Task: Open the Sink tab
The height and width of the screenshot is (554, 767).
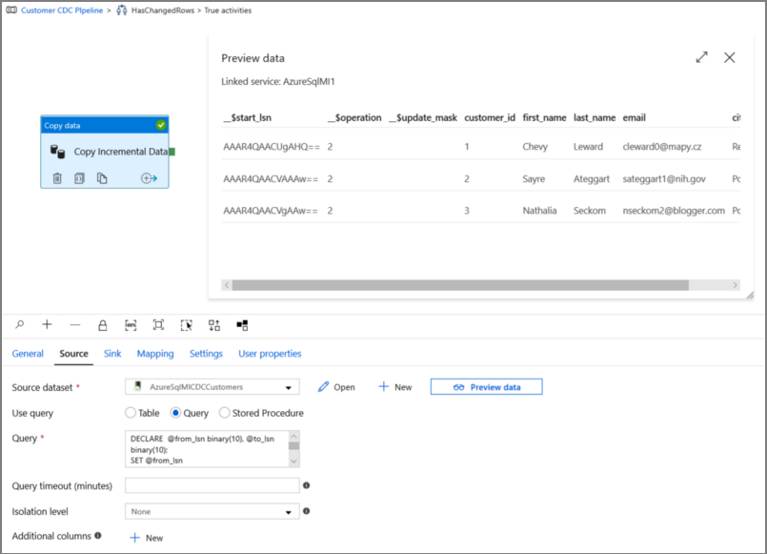Action: pos(111,353)
